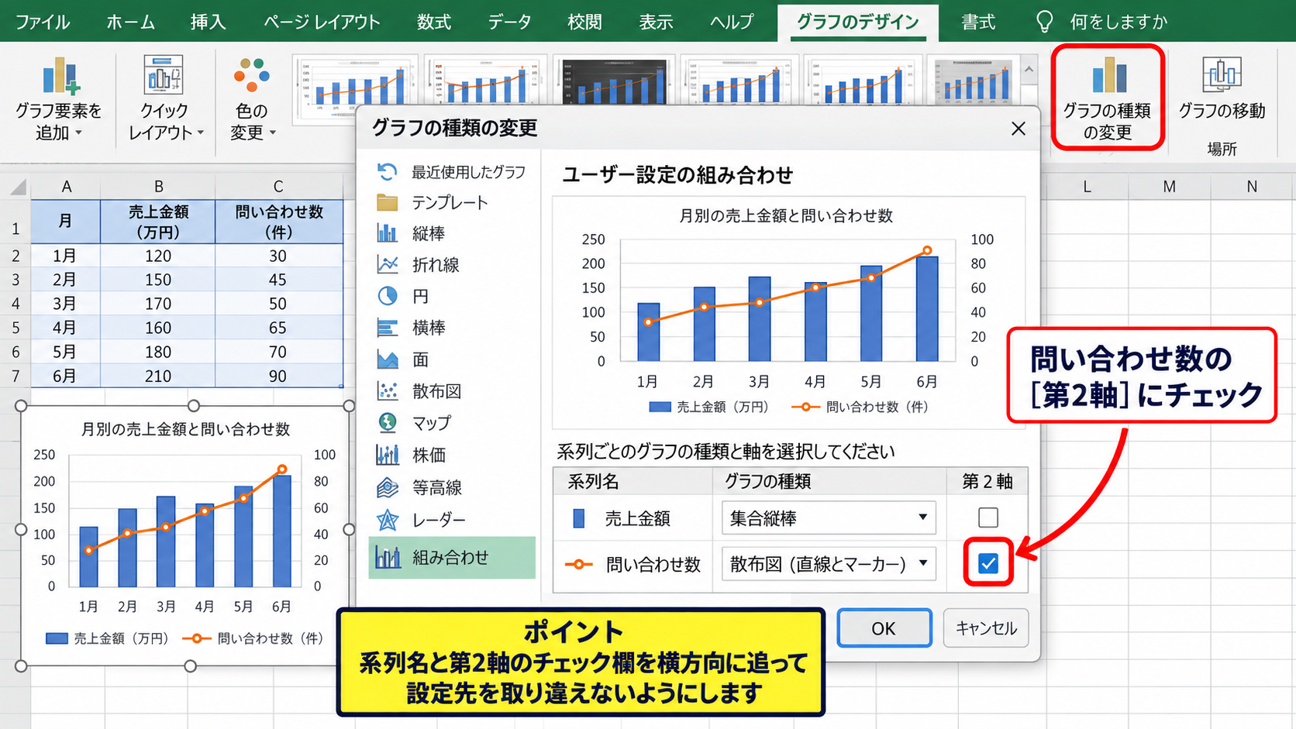Select 組み合わせ chart category
This screenshot has width=1296, height=729.
[452, 558]
